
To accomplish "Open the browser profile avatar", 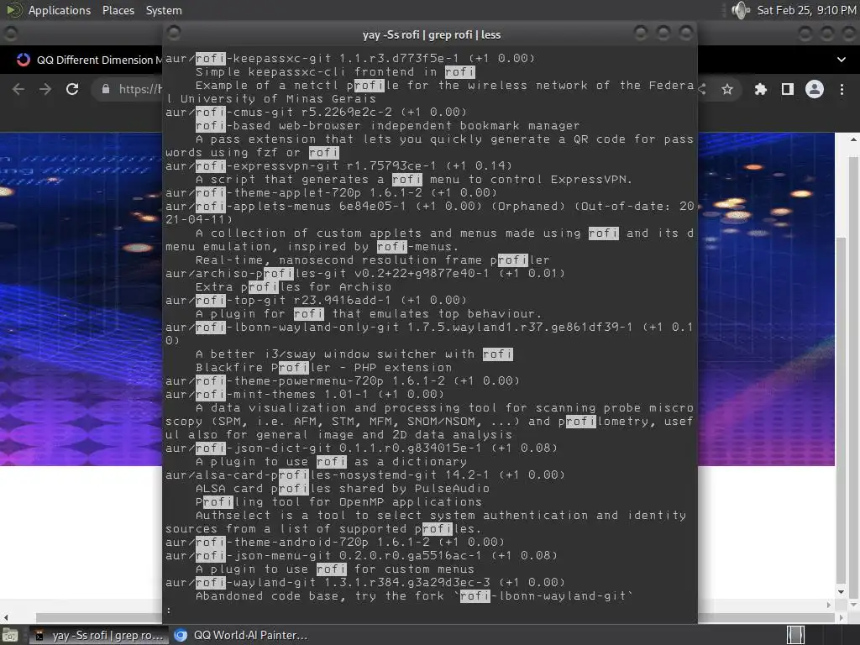I will [815, 89].
